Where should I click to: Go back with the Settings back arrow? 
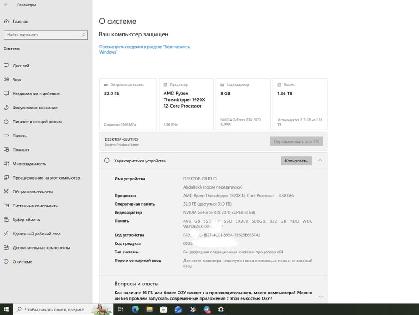click(6, 5)
